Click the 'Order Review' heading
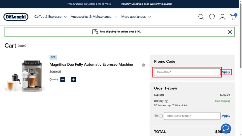 coord(165,88)
